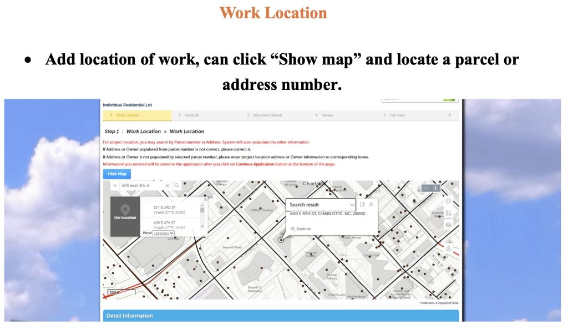Open the basemap gallery grid icon
Image resolution: width=568 pixels, height=330 pixels.
coord(448,213)
